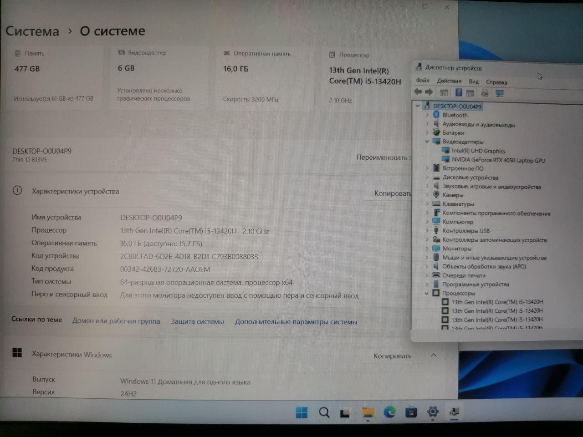The image size is (583, 437).
Task: Collapse the Видеоадаптеры node
Action: pyautogui.click(x=427, y=142)
